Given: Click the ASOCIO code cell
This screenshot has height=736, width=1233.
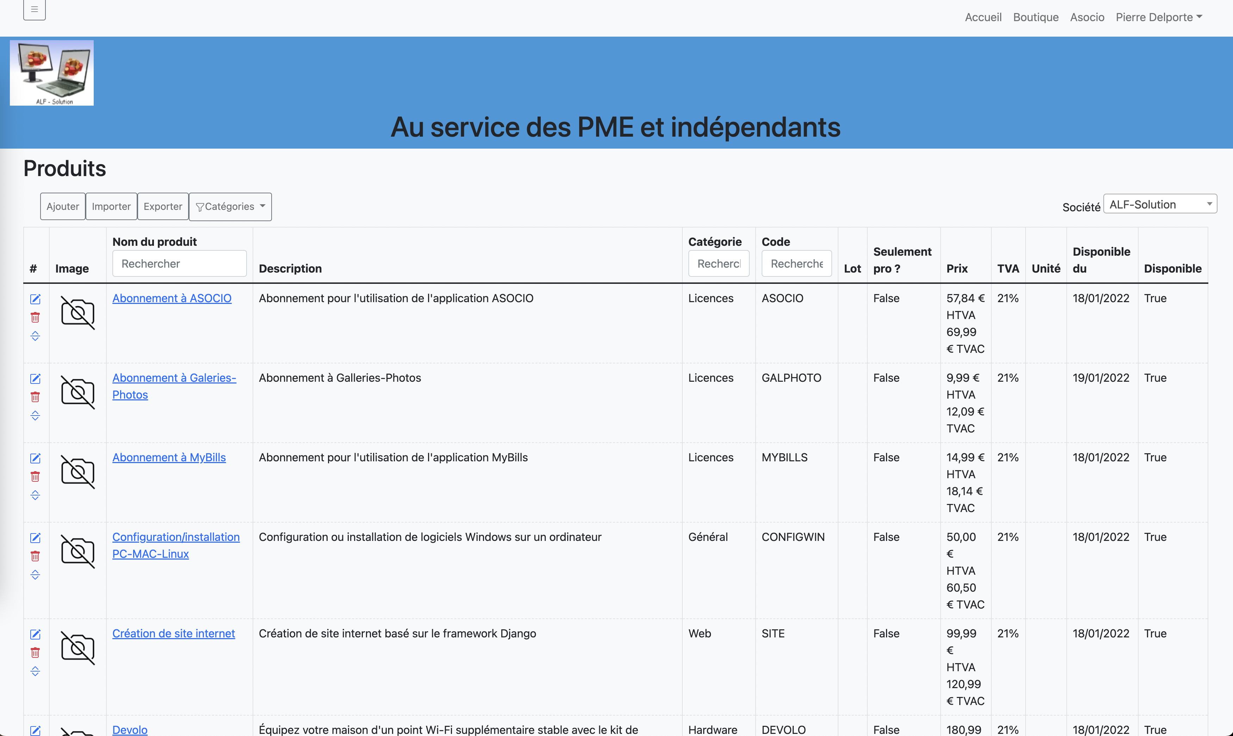Looking at the screenshot, I should [x=782, y=299].
